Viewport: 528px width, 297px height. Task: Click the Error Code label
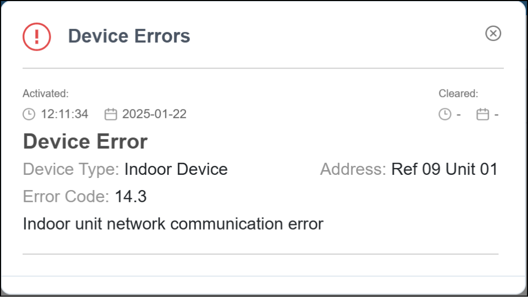coord(66,197)
